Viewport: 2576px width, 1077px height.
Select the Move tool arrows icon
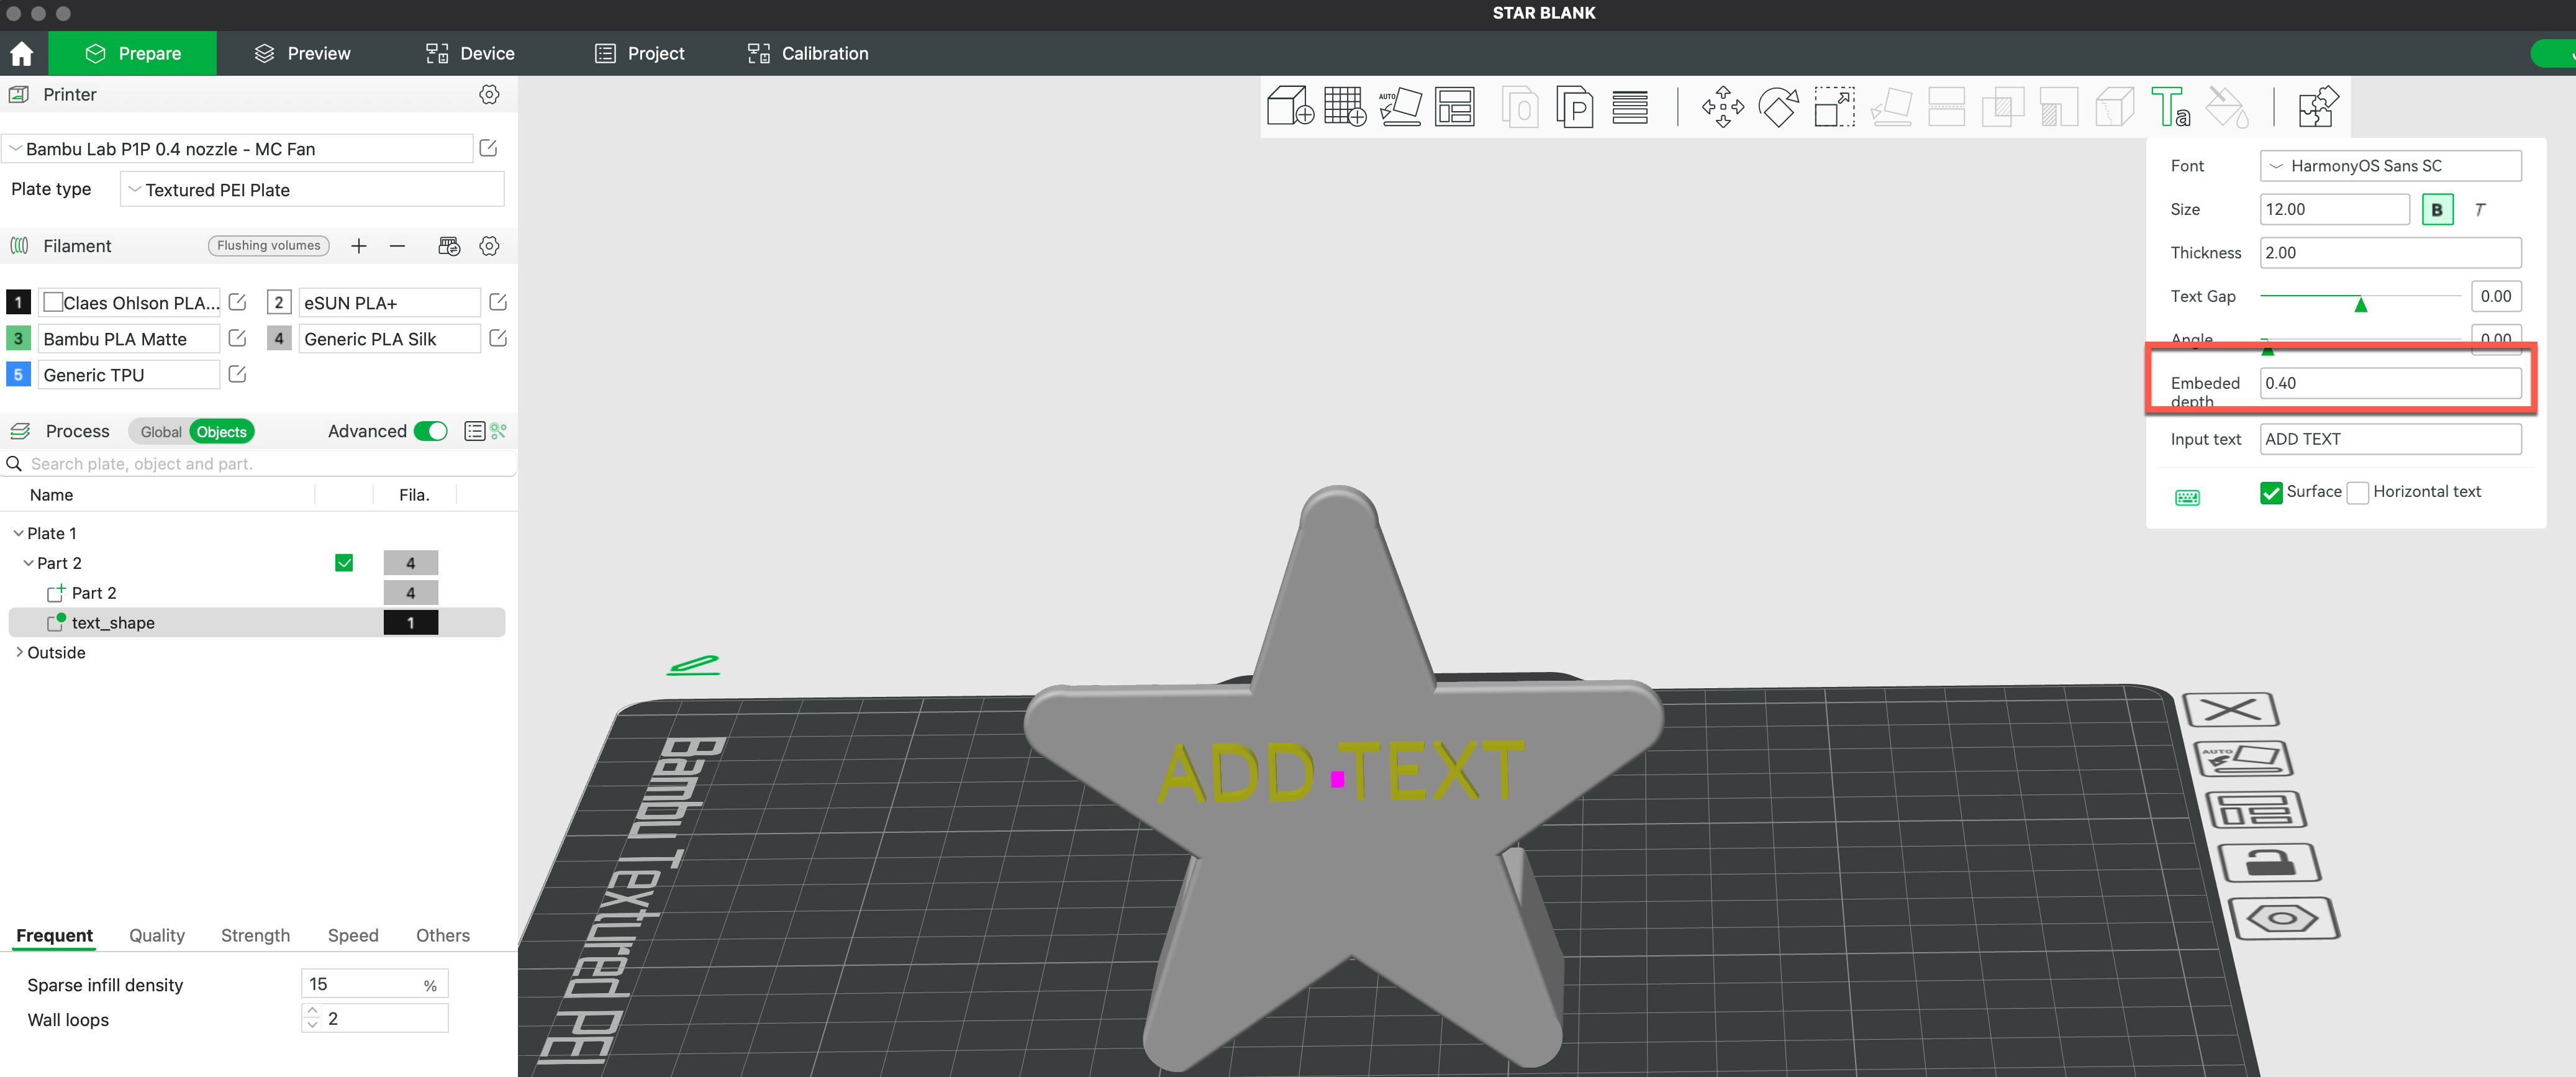[1722, 106]
